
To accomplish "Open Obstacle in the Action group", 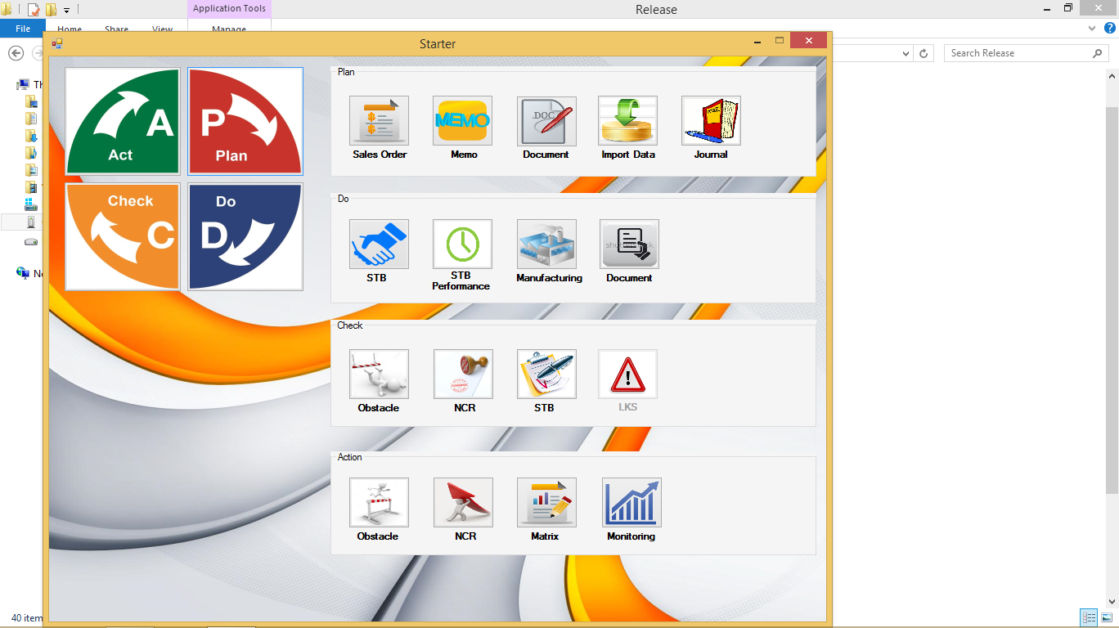I will tap(379, 502).
